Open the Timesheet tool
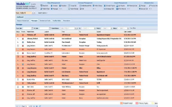 (44, 6)
